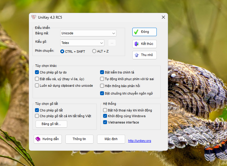Click the Hệ thống group title

pyautogui.click(x=110, y=104)
